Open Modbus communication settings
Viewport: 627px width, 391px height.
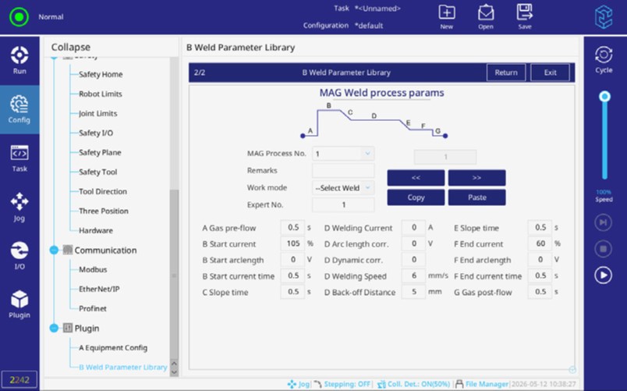click(x=93, y=269)
